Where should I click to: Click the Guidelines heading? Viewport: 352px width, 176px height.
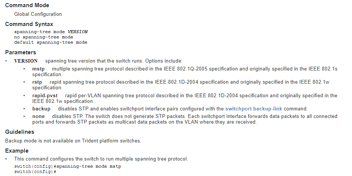[x=20, y=132]
